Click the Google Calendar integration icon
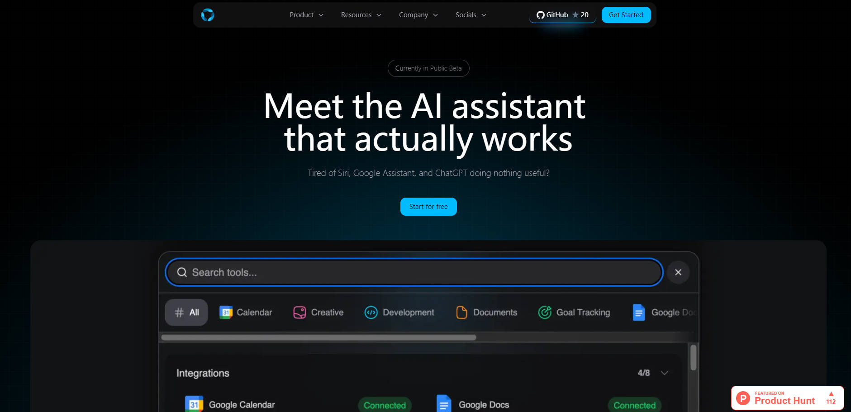The width and height of the screenshot is (851, 412). [194, 404]
